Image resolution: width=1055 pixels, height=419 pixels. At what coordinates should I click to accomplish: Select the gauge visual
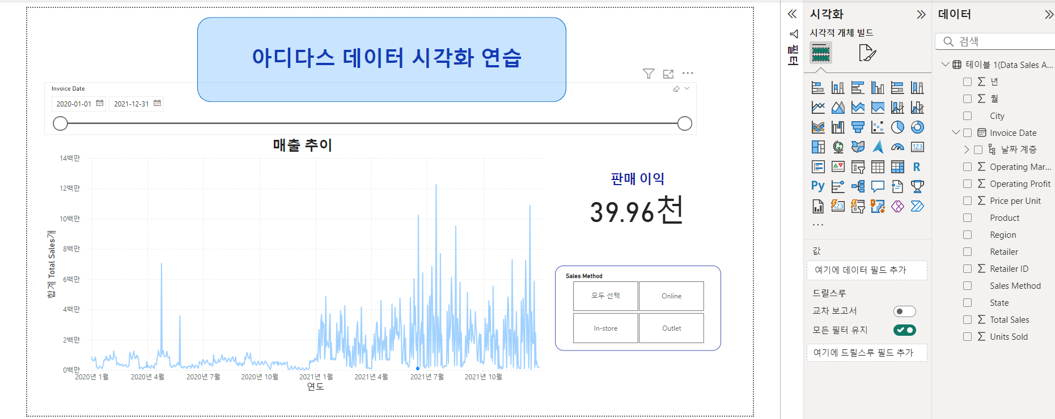click(x=897, y=147)
